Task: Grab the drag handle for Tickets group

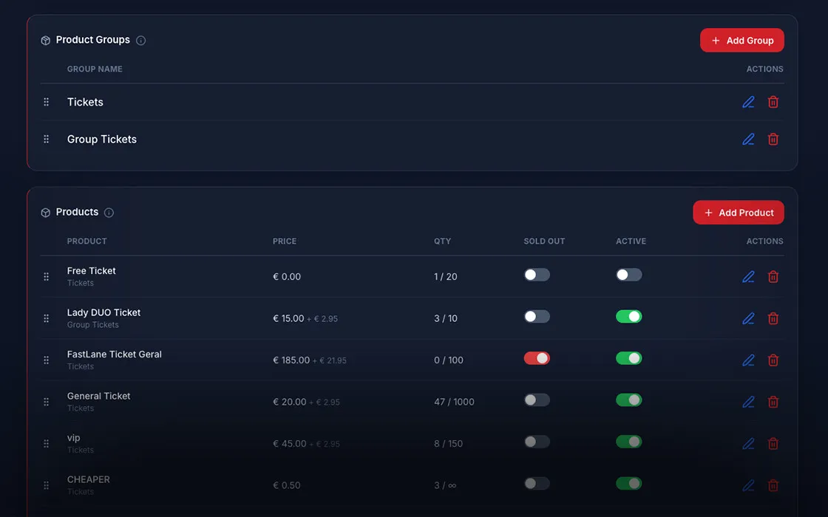Action: pyautogui.click(x=46, y=102)
